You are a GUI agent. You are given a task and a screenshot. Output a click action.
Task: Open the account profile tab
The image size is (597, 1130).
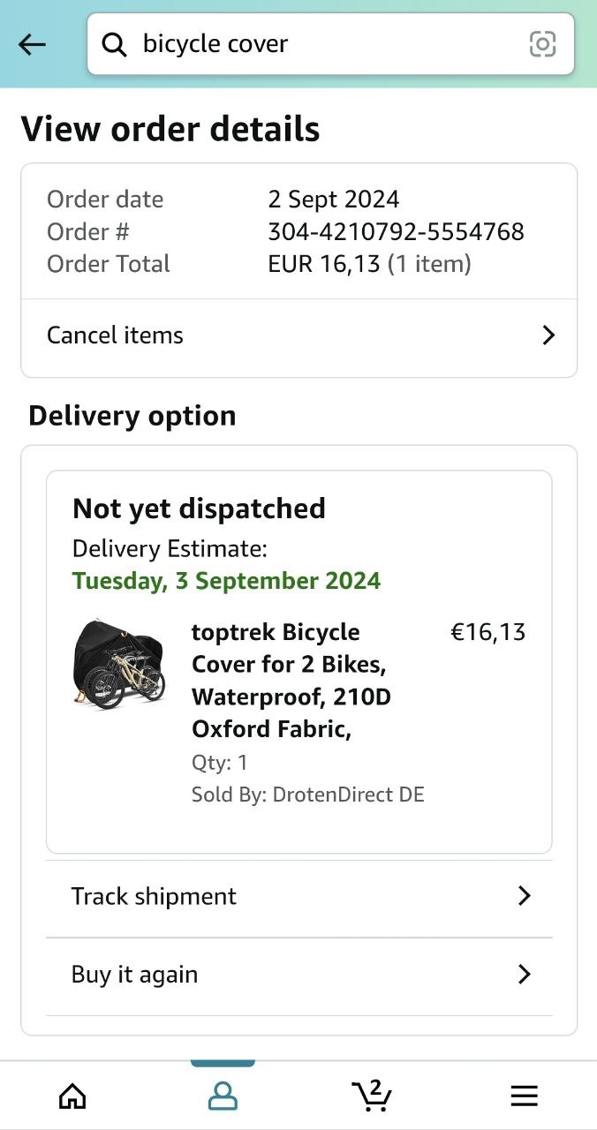tap(223, 1096)
